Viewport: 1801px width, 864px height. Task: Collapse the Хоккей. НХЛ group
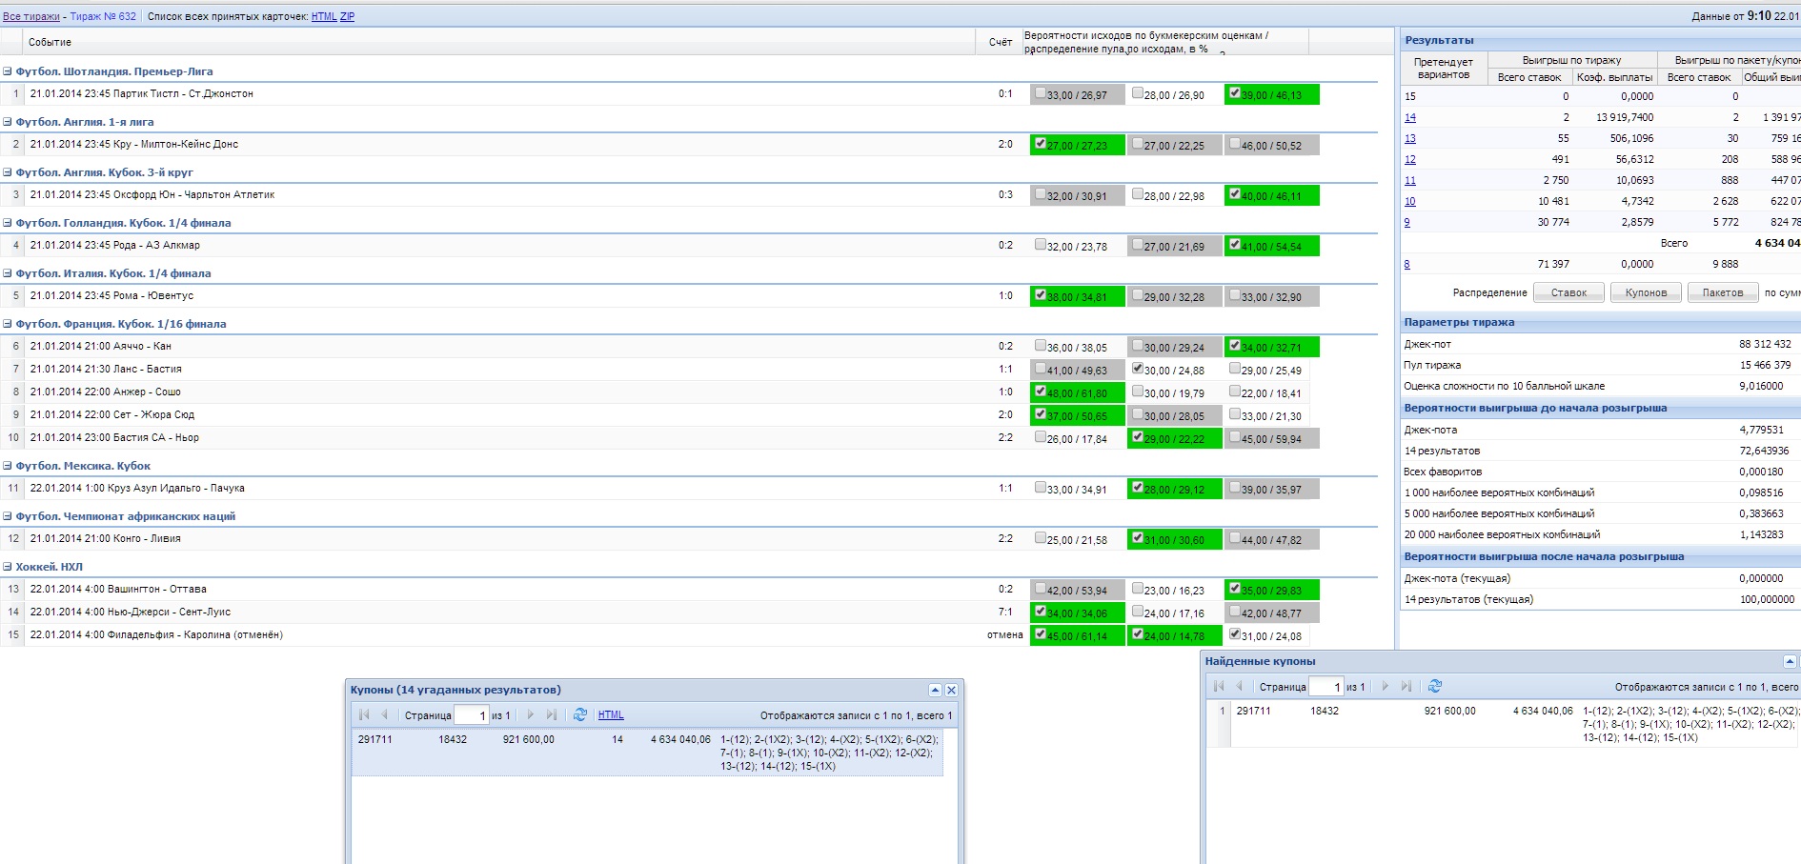(8, 567)
